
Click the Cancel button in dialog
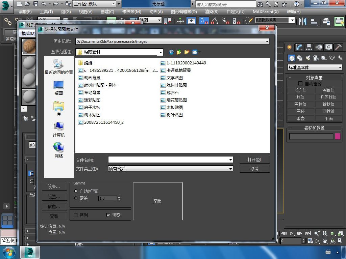coord(254,169)
